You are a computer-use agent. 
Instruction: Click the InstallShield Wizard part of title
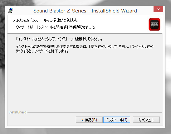tap(114, 11)
